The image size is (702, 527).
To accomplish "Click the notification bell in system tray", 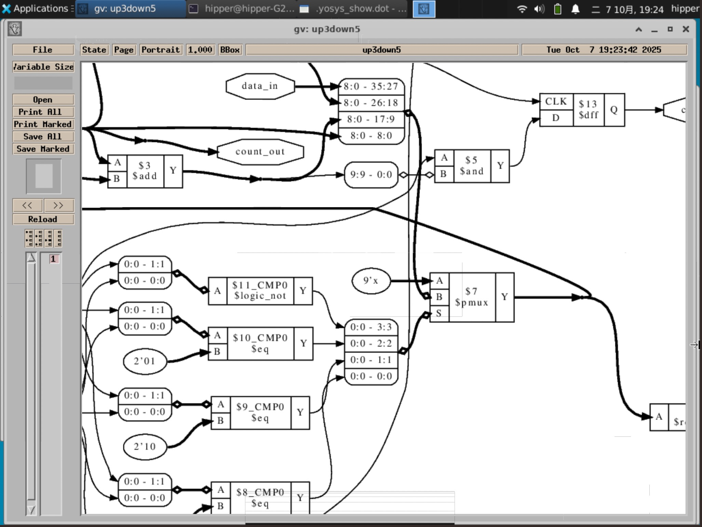I will pos(576,9).
